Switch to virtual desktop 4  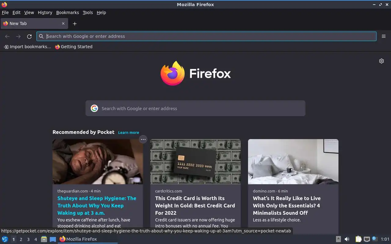pos(35,239)
